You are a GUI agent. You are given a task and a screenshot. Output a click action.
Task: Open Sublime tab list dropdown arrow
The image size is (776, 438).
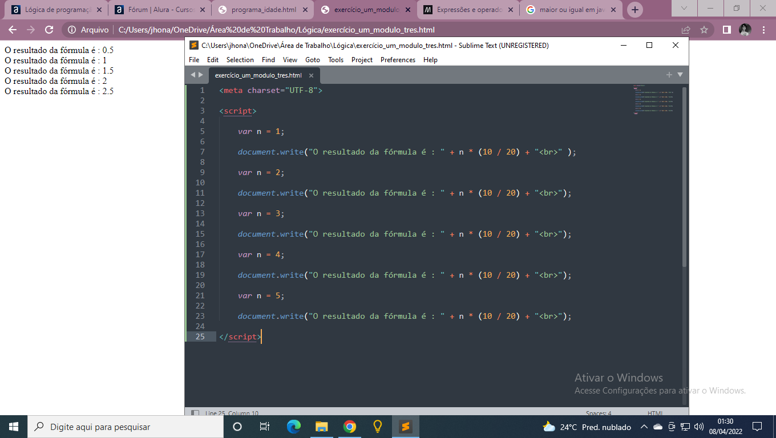(680, 75)
